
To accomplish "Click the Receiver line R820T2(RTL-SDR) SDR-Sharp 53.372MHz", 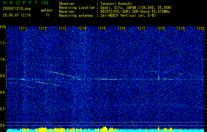I will tap(134, 12).
